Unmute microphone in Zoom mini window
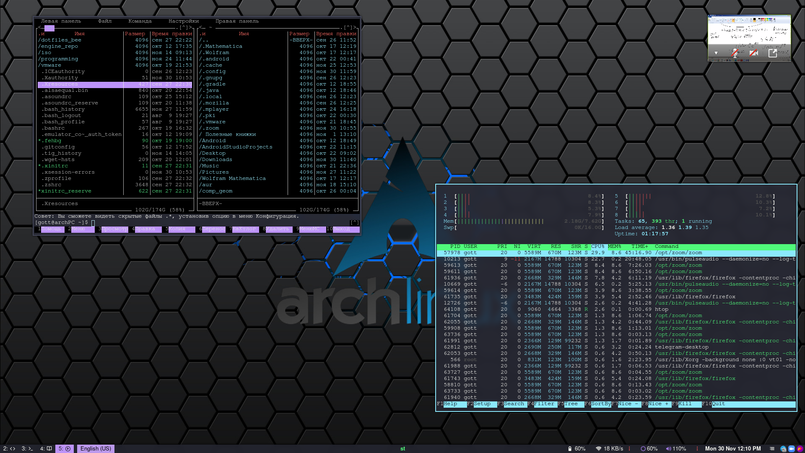The image size is (805, 453). click(x=735, y=53)
